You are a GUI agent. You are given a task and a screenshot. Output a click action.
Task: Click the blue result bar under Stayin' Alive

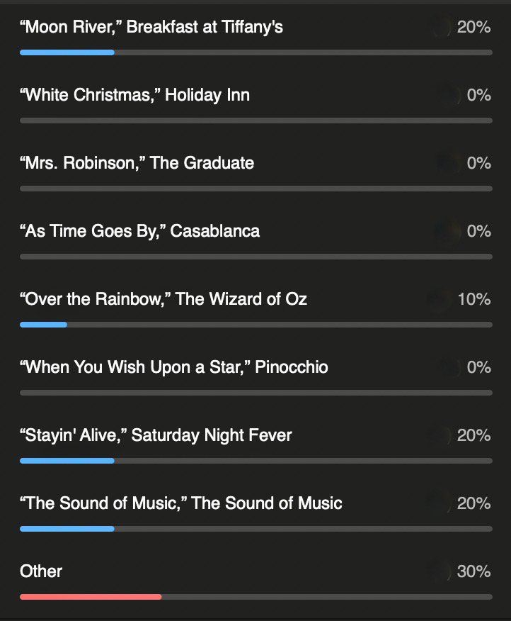tap(67, 461)
